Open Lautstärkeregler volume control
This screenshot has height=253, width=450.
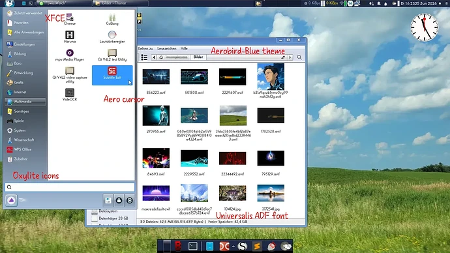[112, 37]
